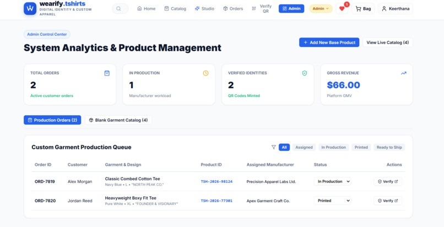Click the Assigned Manufacturer column header
Screen dimensions: 444x227
(270, 164)
